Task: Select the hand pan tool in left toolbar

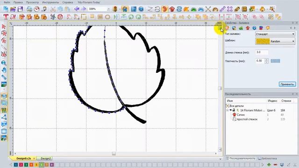Action: click(x=4, y=70)
